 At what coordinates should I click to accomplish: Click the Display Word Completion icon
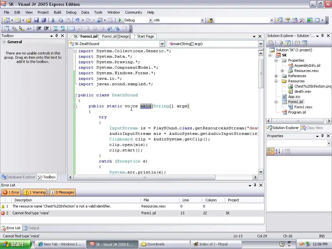[x=29, y=29]
